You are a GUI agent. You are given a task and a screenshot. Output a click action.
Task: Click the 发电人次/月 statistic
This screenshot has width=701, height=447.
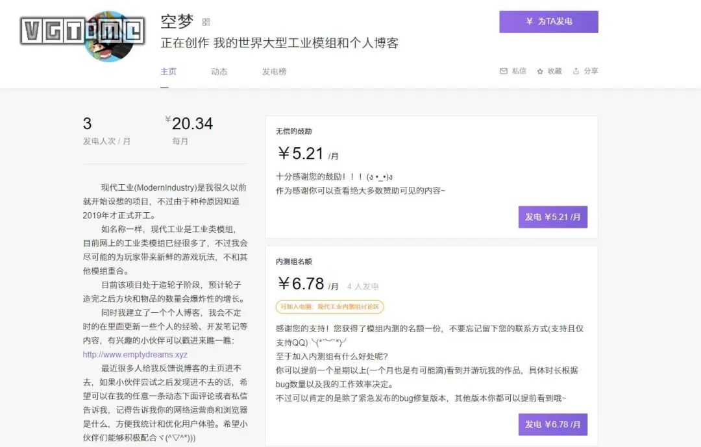106,141
